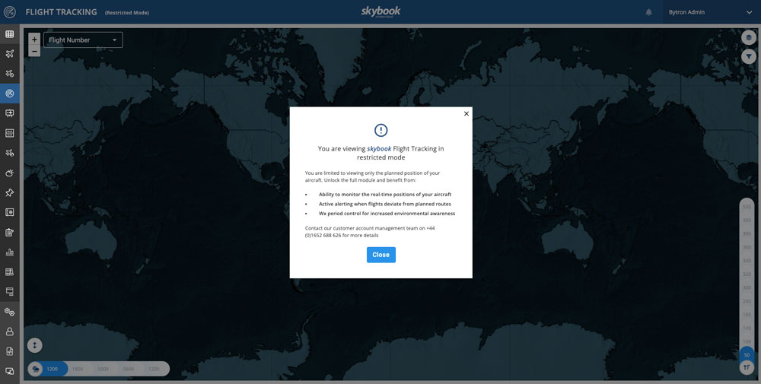Image resolution: width=761 pixels, height=384 pixels.
Task: Select the 0600 weather time period
Action: (x=128, y=369)
